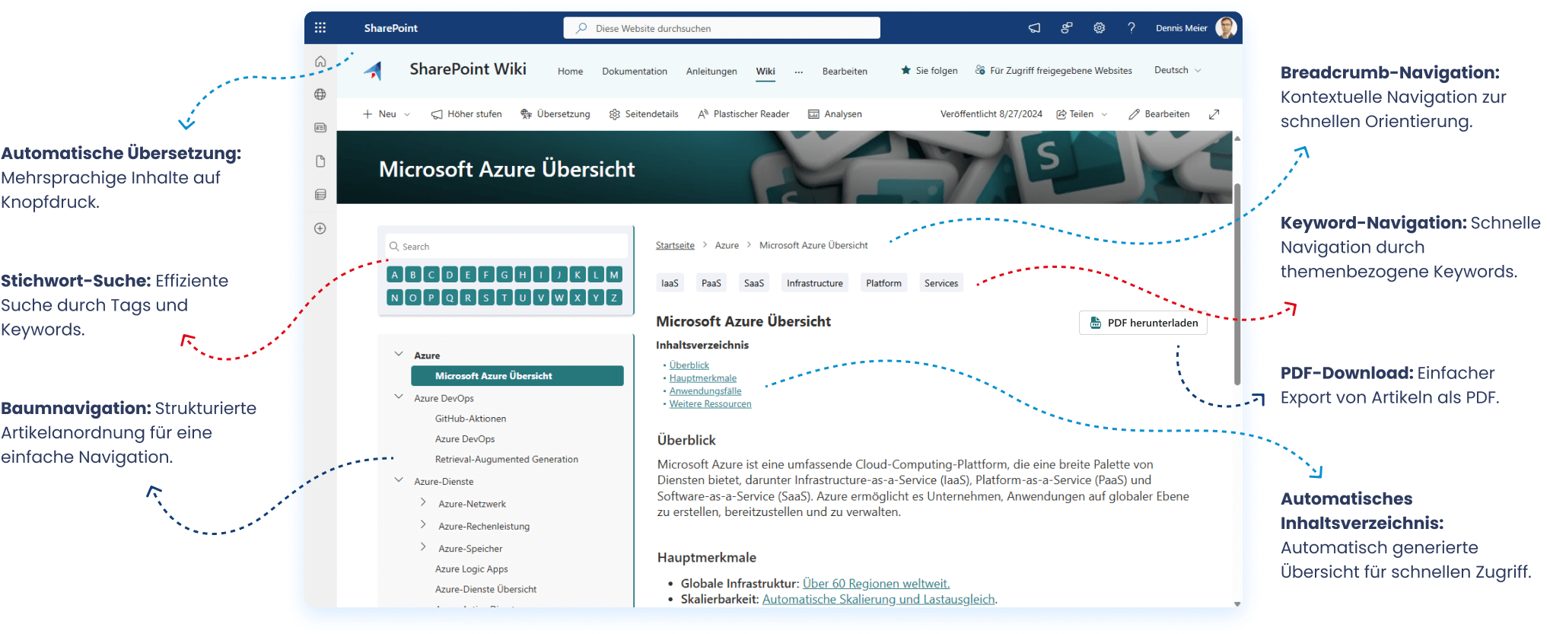Select the Infrastructure keyword tag
The width and height of the screenshot is (1550, 634).
tap(815, 283)
